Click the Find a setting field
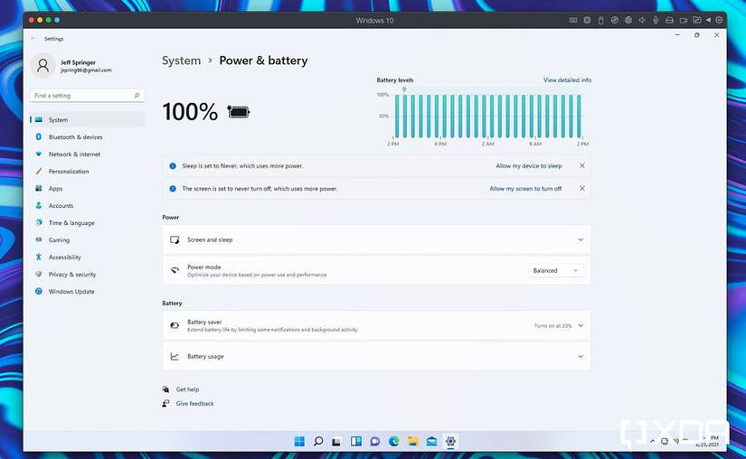746x459 pixels. pyautogui.click(x=87, y=96)
